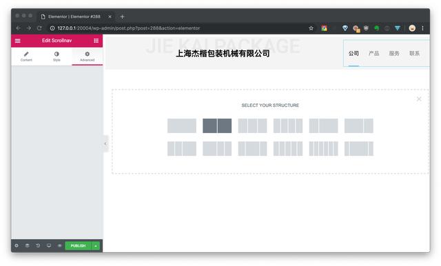Choose the six equal columns structure
Screen dimensions: 441x266
323,148
